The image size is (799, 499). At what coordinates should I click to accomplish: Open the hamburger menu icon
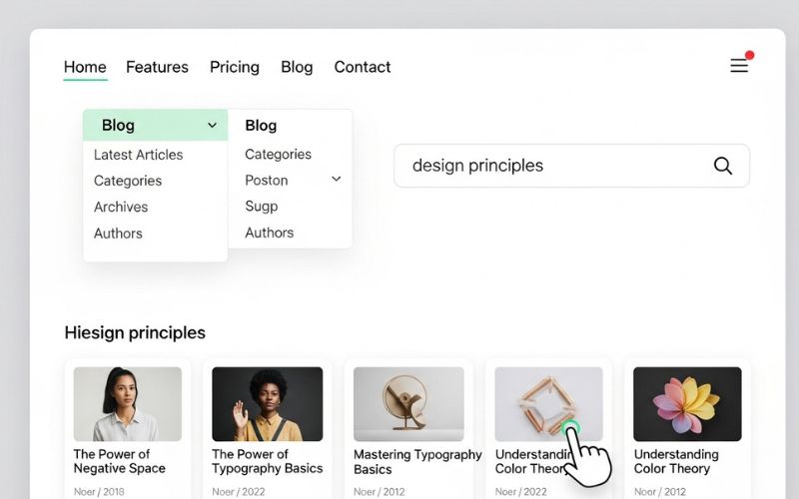coord(738,66)
